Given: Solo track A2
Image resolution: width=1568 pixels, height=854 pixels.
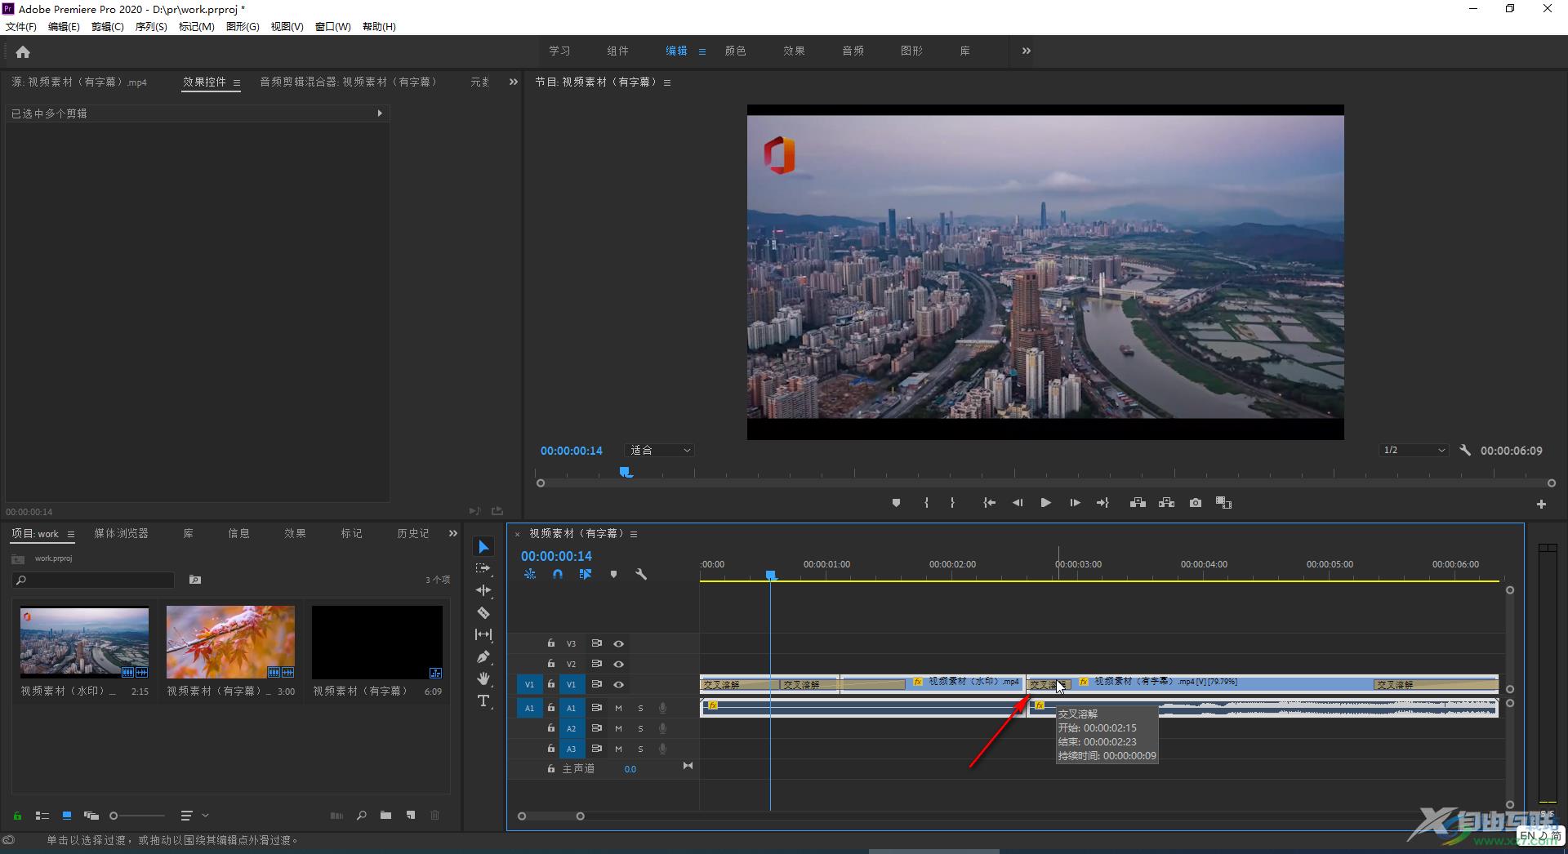Looking at the screenshot, I should tap(640, 728).
